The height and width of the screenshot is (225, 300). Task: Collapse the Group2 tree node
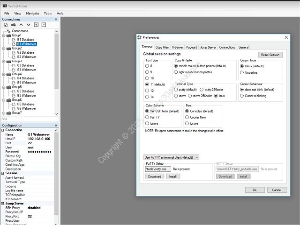point(4,49)
